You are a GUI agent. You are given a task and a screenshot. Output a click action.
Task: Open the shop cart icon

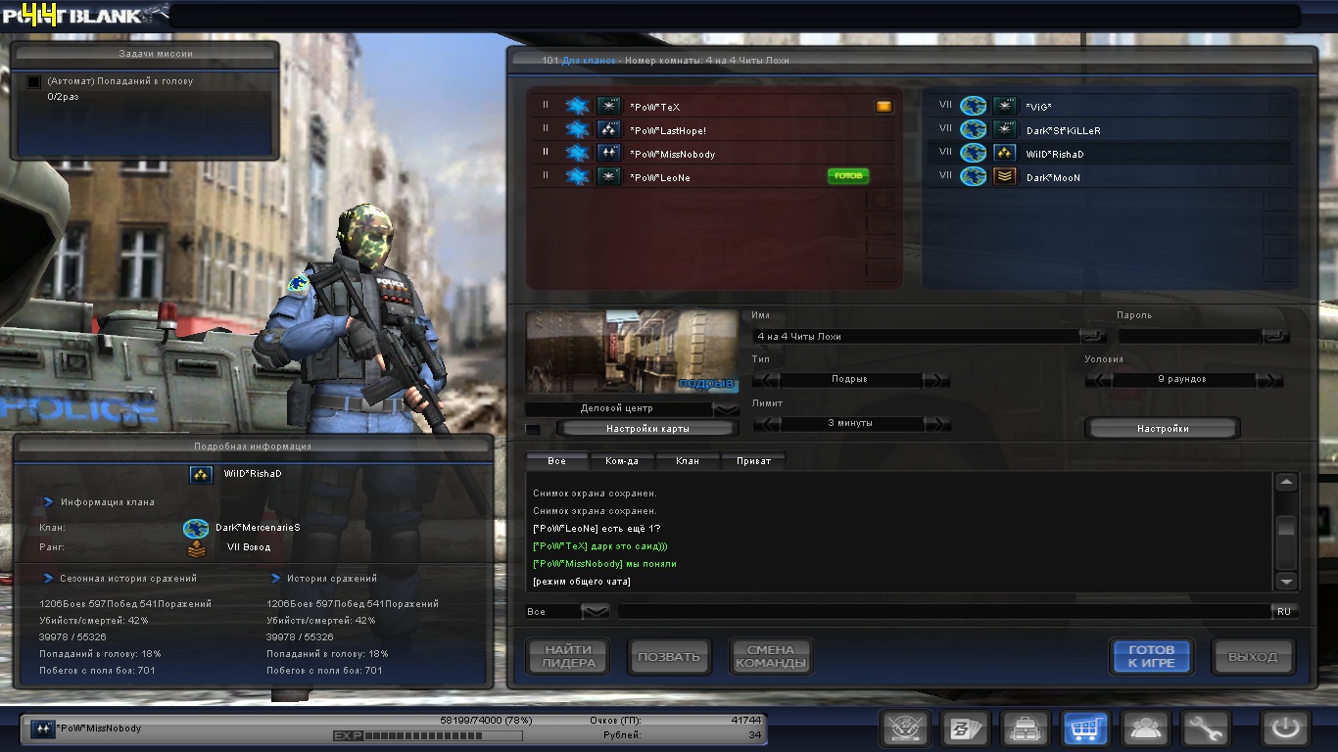click(x=1085, y=729)
